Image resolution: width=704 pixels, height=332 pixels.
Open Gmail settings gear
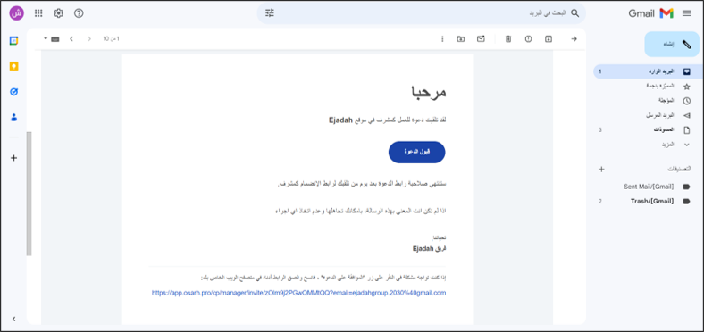(x=58, y=13)
